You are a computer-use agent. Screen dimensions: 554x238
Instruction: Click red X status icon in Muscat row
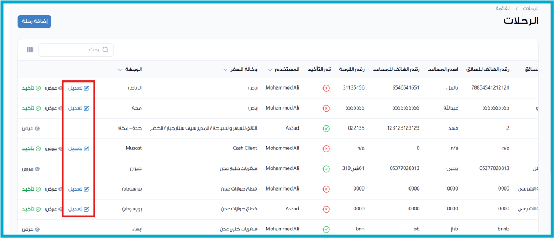pos(326,148)
